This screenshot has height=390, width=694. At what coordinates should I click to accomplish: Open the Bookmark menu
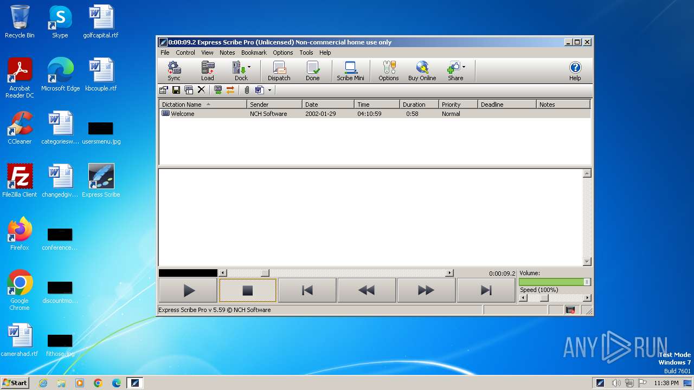click(x=254, y=53)
